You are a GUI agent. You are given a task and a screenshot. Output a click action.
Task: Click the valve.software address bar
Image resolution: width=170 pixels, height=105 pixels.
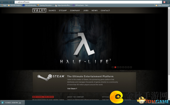click(x=88, y=2)
